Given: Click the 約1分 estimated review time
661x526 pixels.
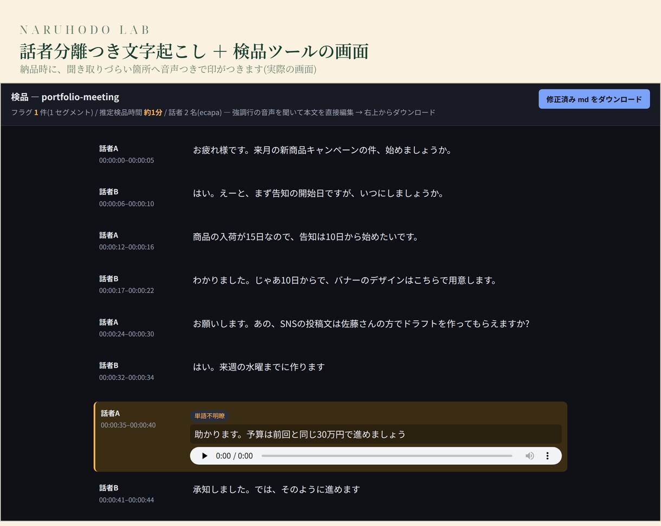Looking at the screenshot, I should click(x=153, y=113).
